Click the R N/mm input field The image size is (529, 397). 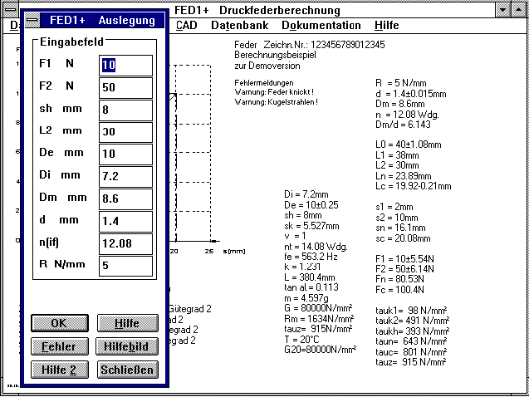click(x=125, y=266)
